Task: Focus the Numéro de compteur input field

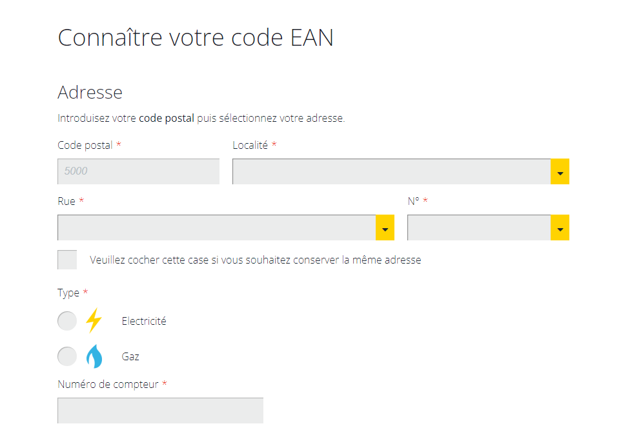Action: pos(160,411)
